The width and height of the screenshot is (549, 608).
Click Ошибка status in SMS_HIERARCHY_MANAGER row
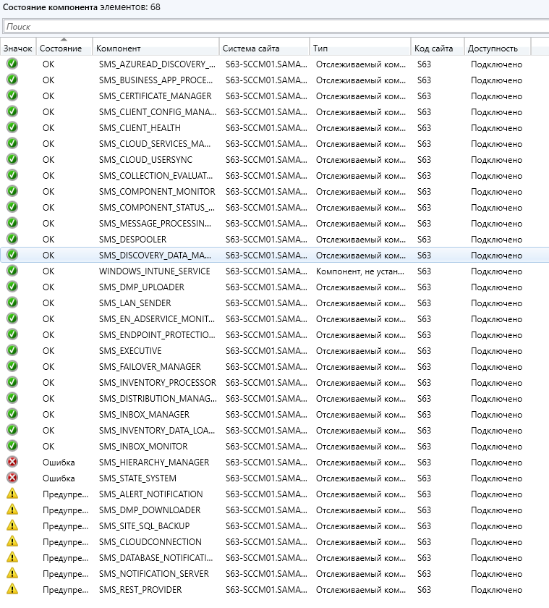[x=59, y=463]
